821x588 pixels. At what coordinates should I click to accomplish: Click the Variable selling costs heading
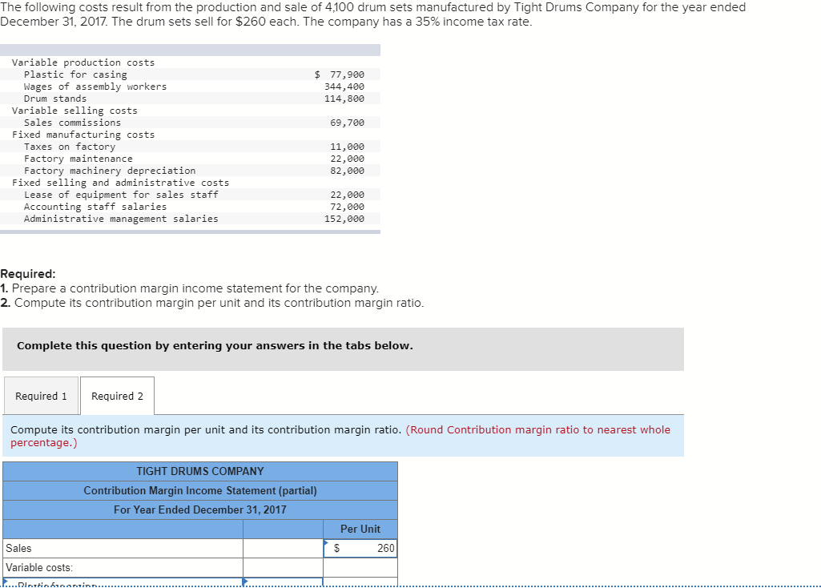click(x=74, y=111)
